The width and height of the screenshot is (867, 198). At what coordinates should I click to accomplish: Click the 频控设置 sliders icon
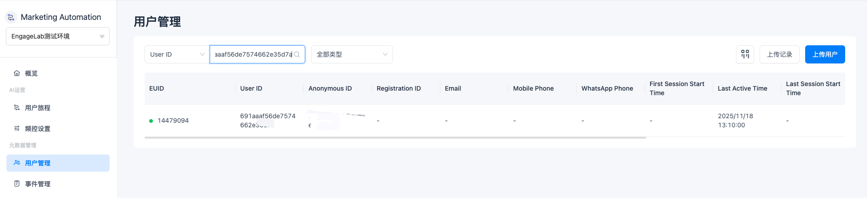coord(17,128)
